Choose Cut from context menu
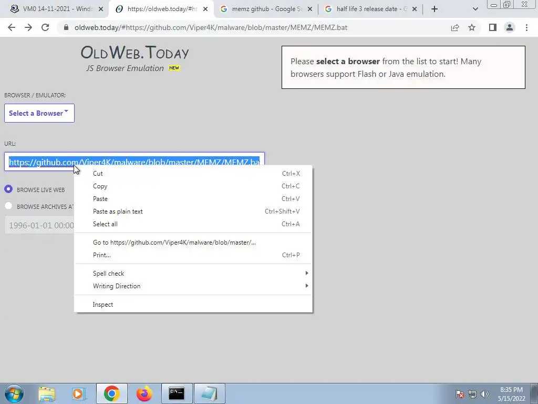The height and width of the screenshot is (404, 538). (x=193, y=174)
